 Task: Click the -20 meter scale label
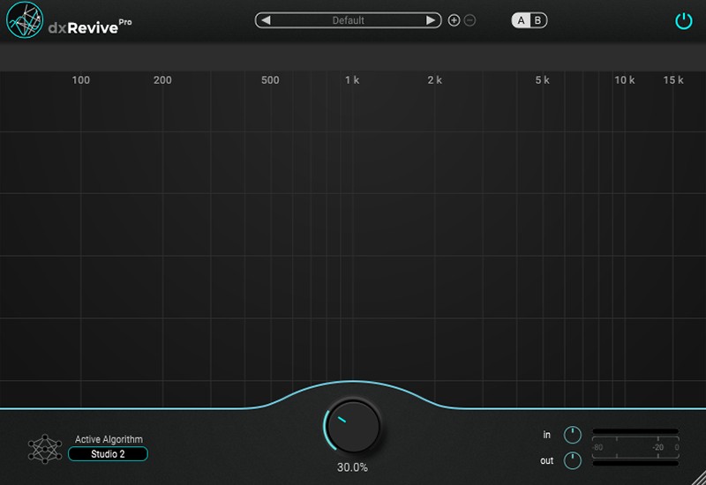click(658, 447)
